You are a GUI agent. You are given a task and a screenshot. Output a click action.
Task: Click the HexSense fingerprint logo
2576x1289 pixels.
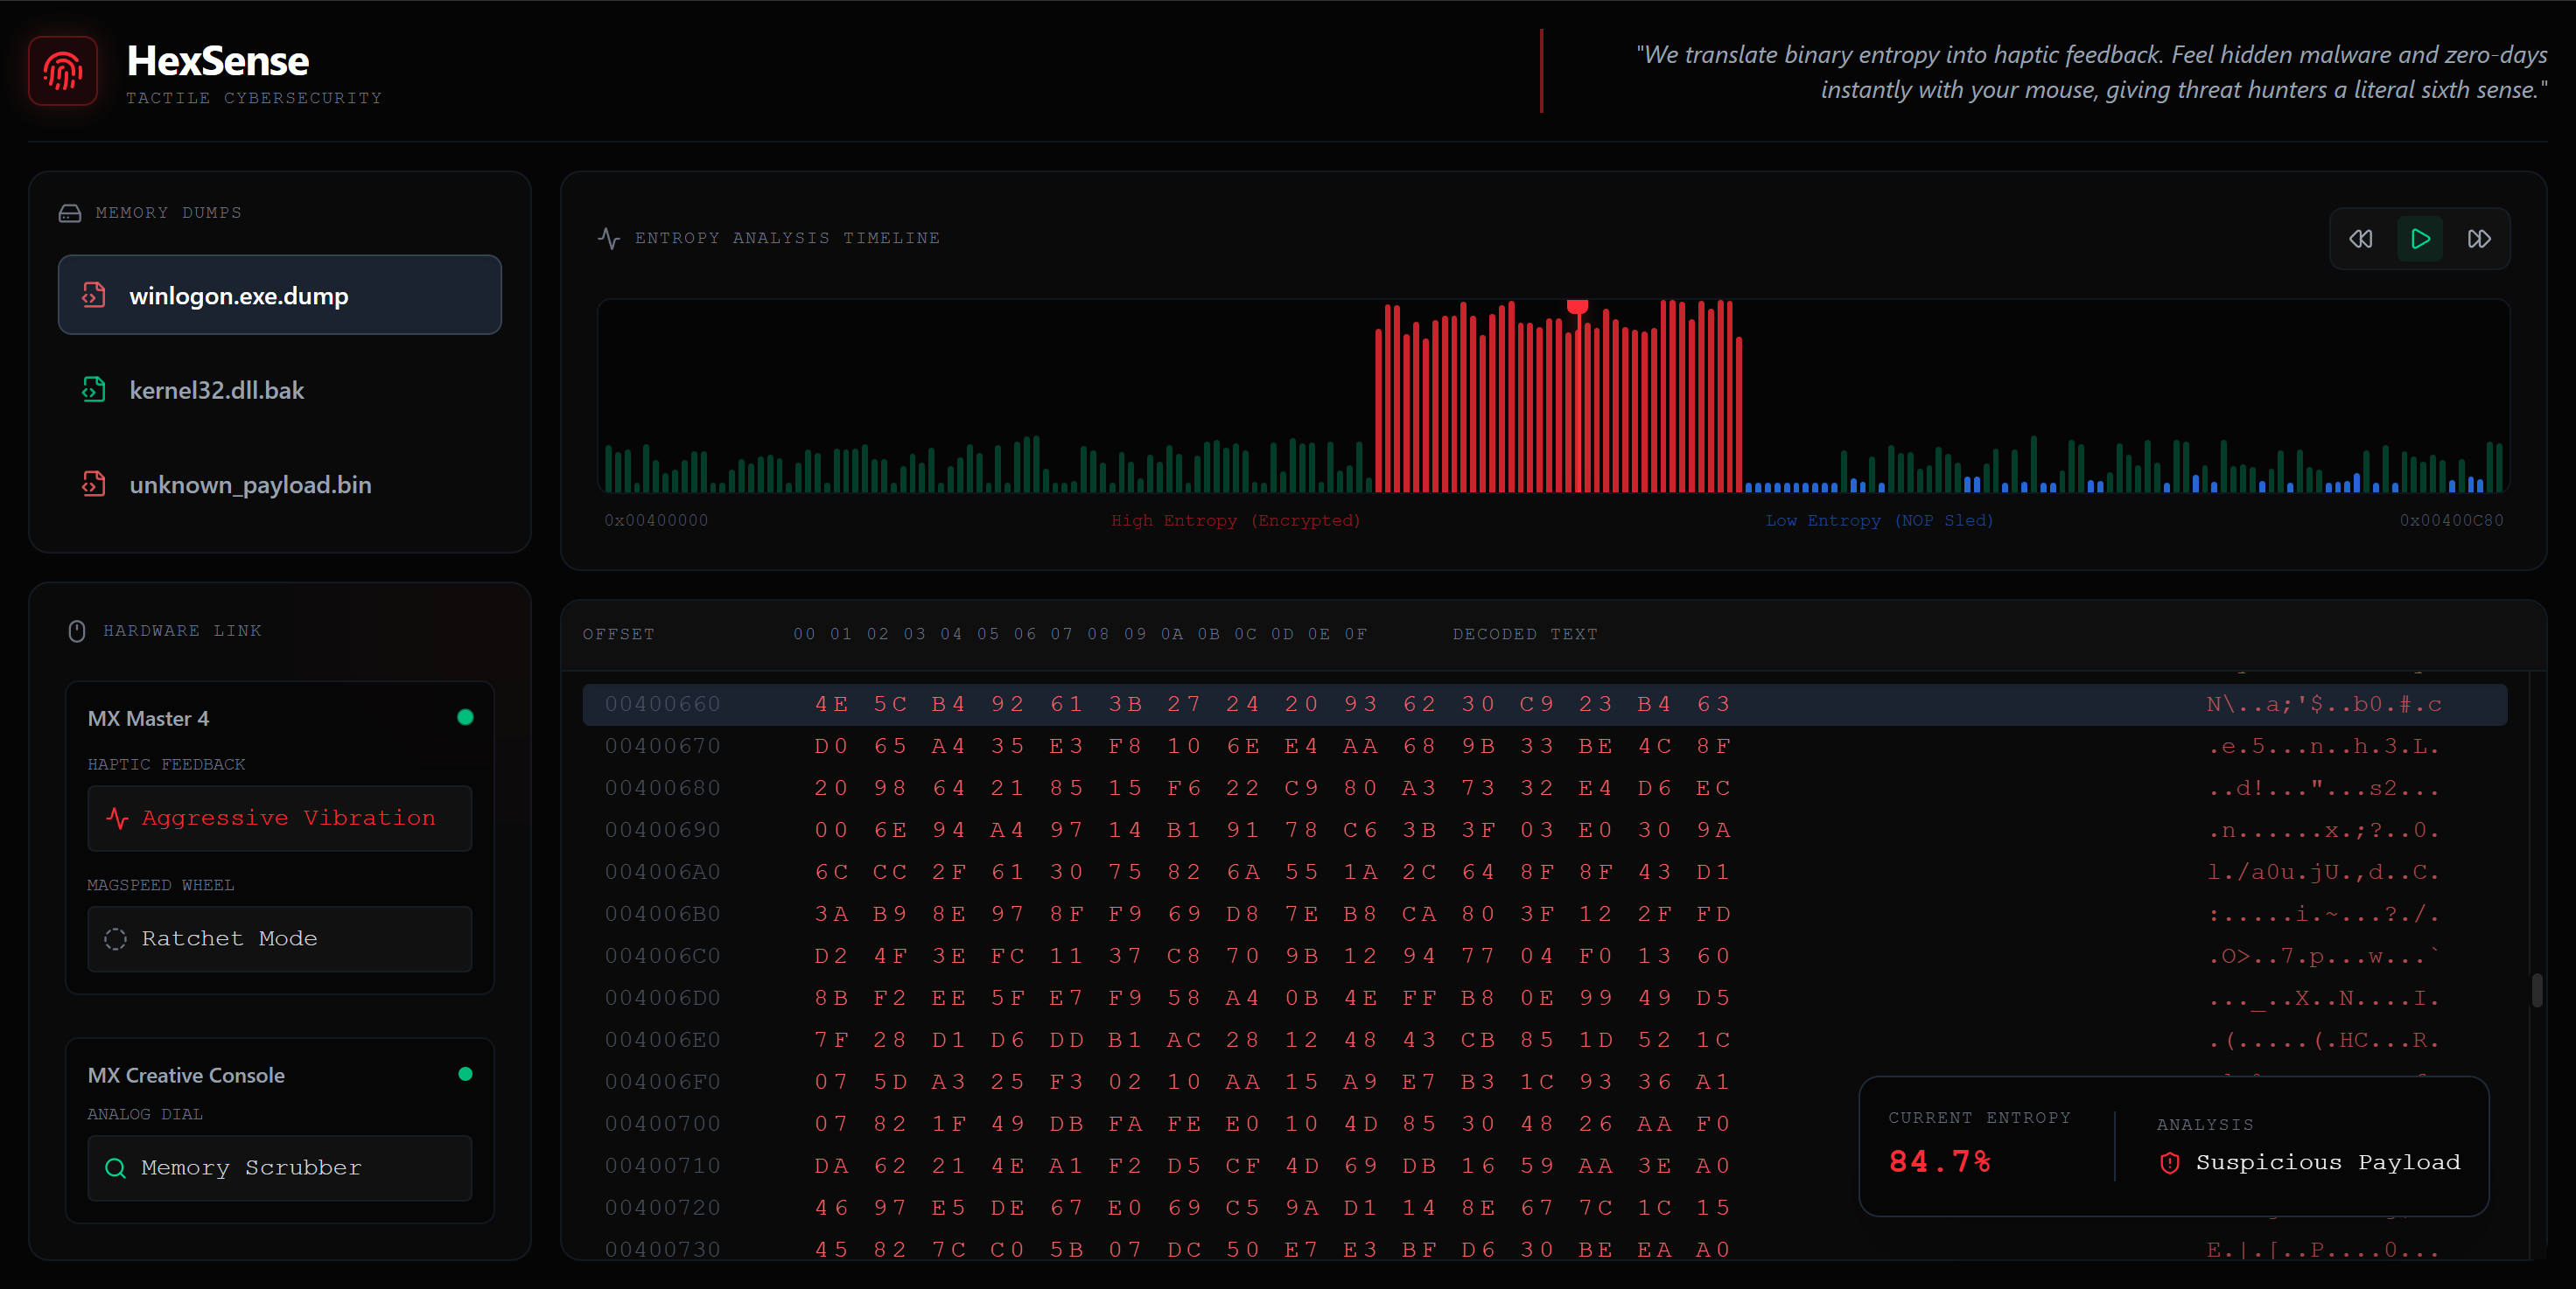(62, 71)
